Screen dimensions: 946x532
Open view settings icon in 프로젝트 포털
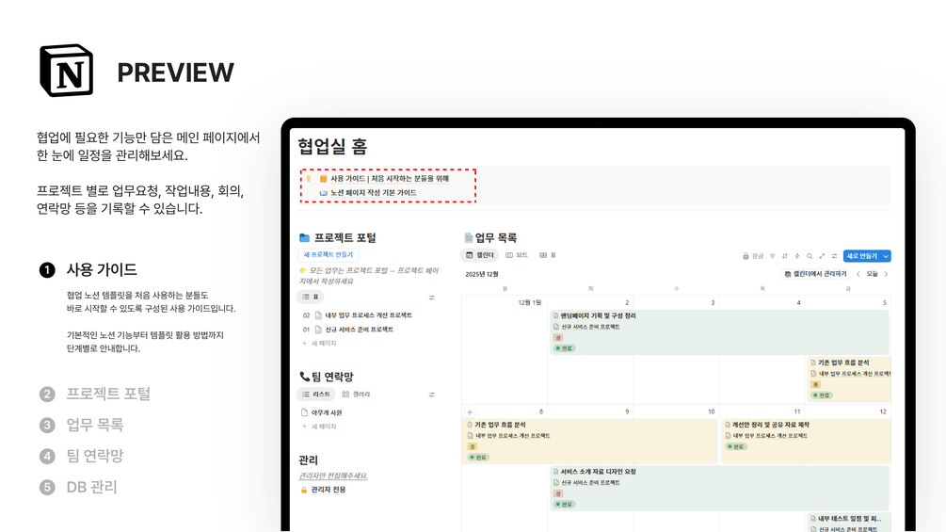click(431, 298)
